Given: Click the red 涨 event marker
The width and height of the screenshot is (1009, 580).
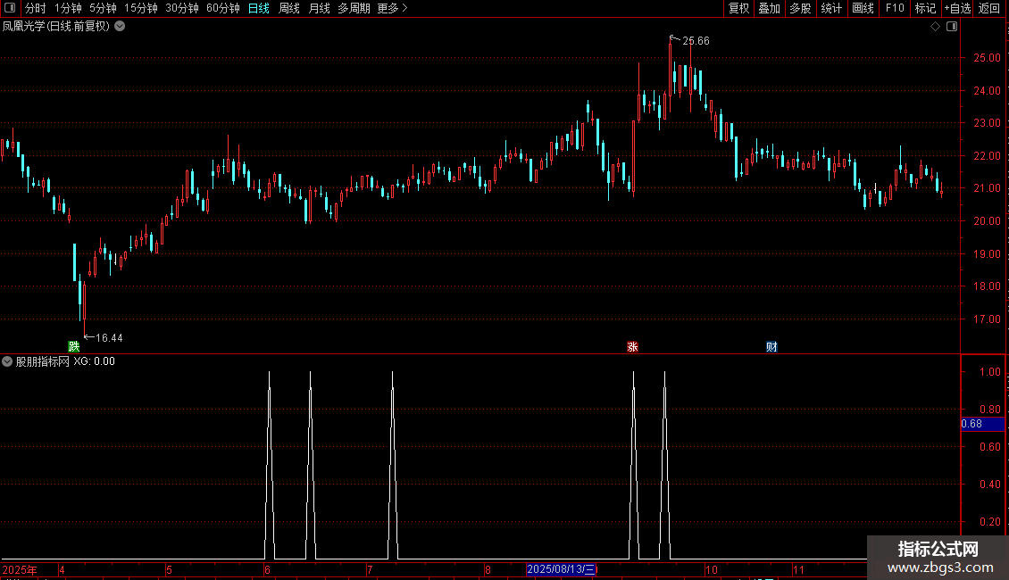Looking at the screenshot, I should coord(632,347).
